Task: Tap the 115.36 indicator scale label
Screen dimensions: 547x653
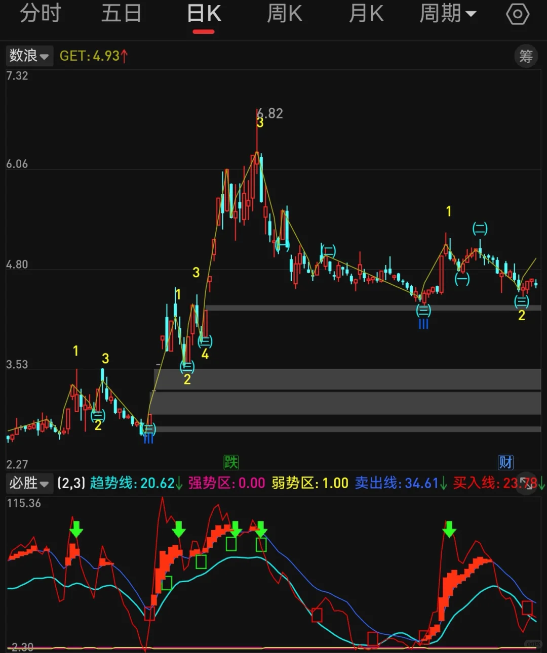Action: pos(24,503)
